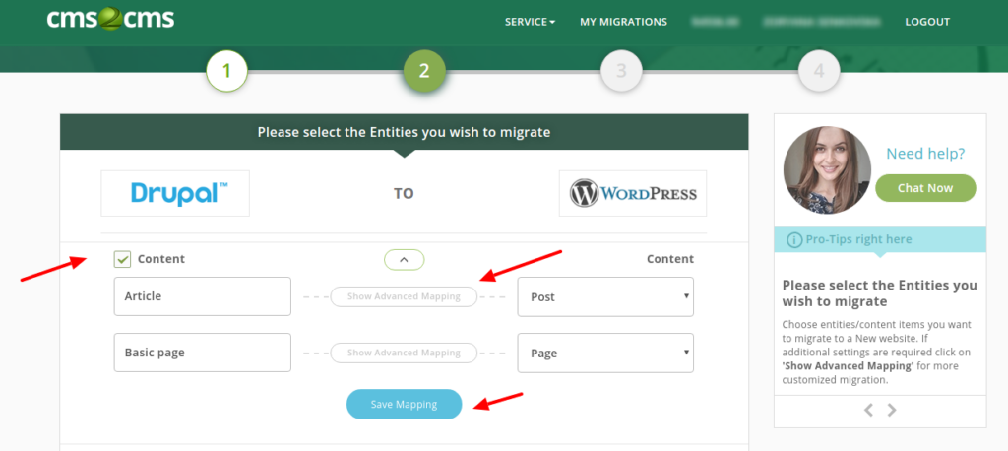This screenshot has height=451, width=1008.
Task: Click the 'TO' text between logos
Action: [x=404, y=194]
